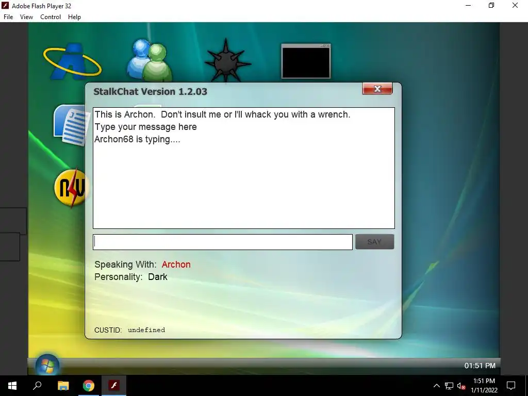The image size is (528, 396).
Task: Open the black spiked mine desktop icon
Action: point(227,61)
